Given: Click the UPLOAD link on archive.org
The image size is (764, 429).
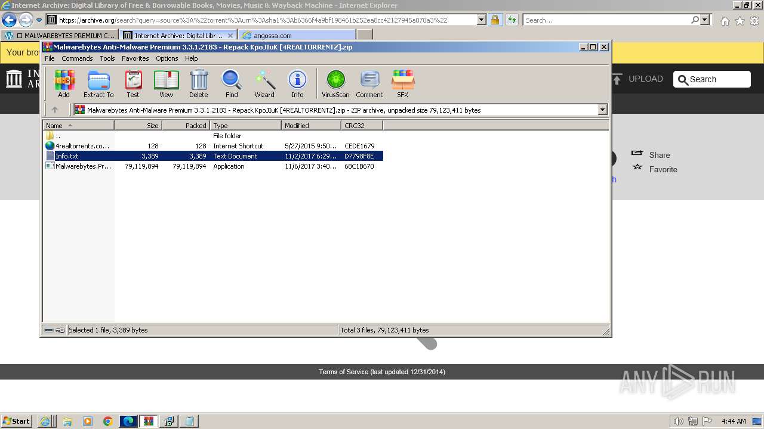Looking at the screenshot, I should click(x=637, y=79).
